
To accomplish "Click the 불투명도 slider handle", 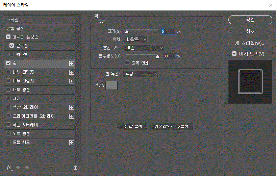I will pyautogui.click(x=158, y=56).
